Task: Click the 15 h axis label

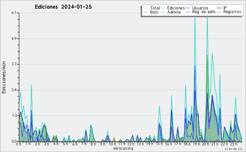Action: click(159, 144)
